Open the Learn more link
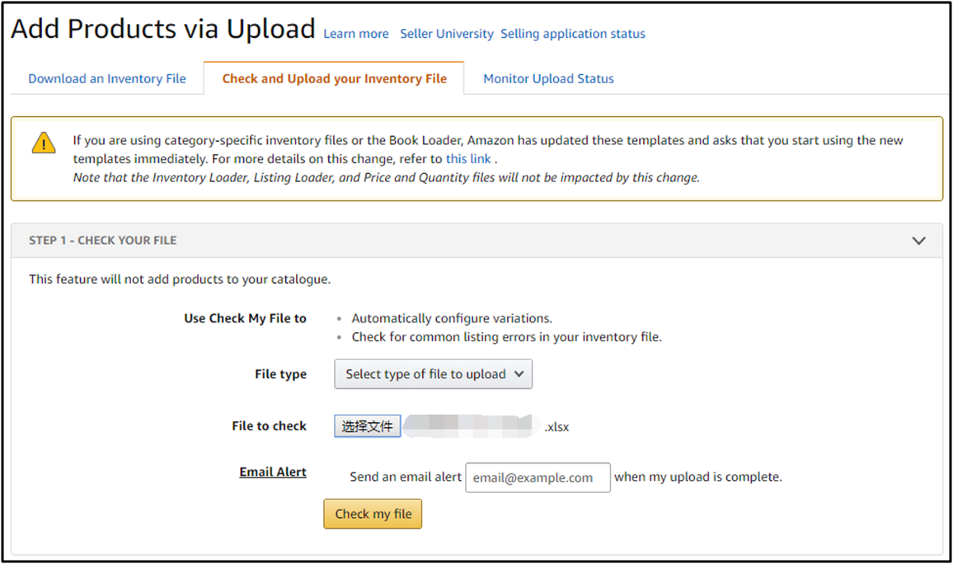 [355, 34]
